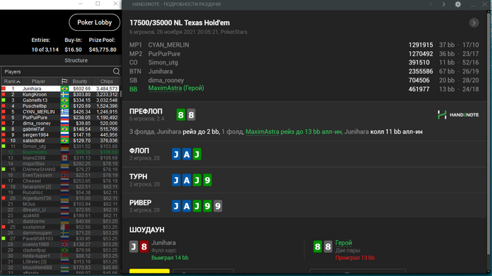Select player row CYAN_MERLIN in the lobby list
Image resolution: width=492 pixels, height=276 pixels.
(x=60, y=111)
